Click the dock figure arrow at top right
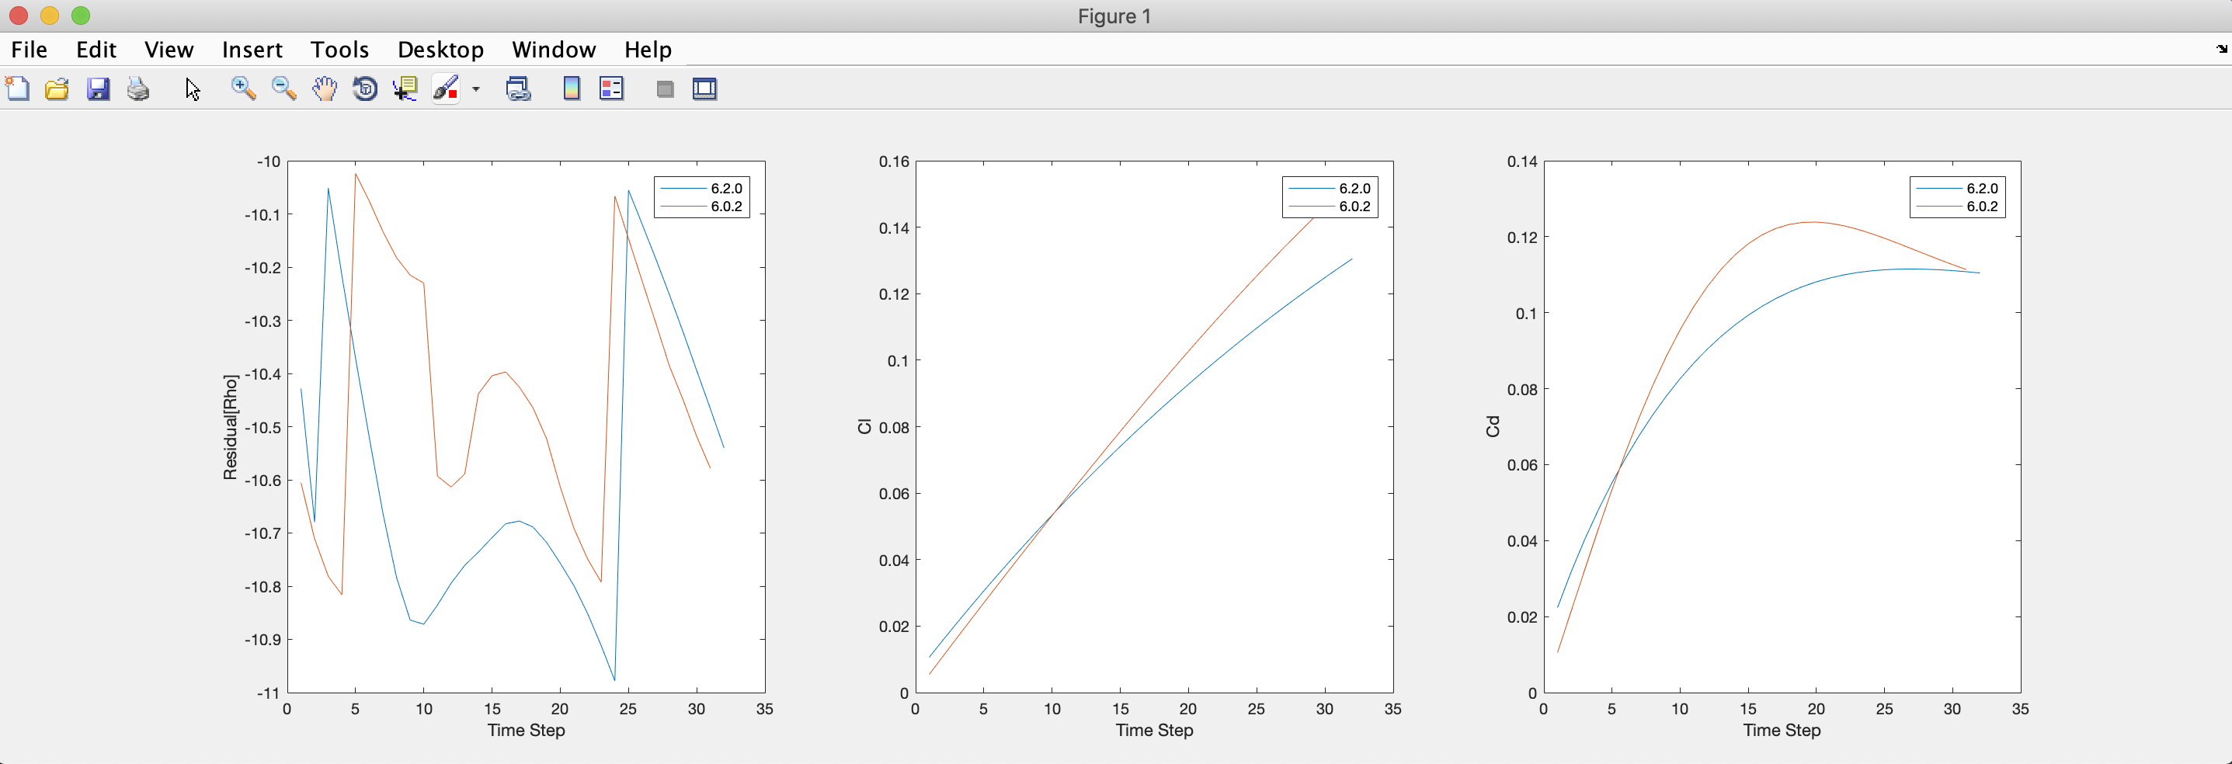 click(x=2222, y=50)
